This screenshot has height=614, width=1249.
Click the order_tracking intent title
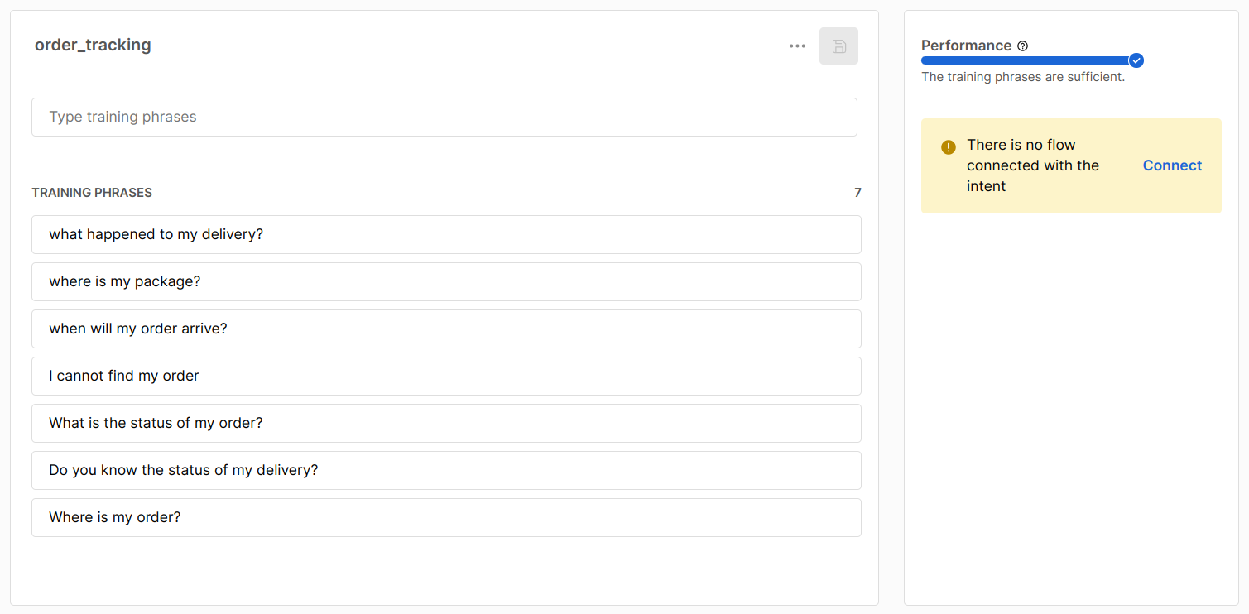93,46
